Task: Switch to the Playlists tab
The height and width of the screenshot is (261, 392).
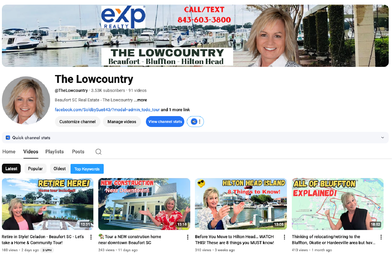Action: (54, 152)
